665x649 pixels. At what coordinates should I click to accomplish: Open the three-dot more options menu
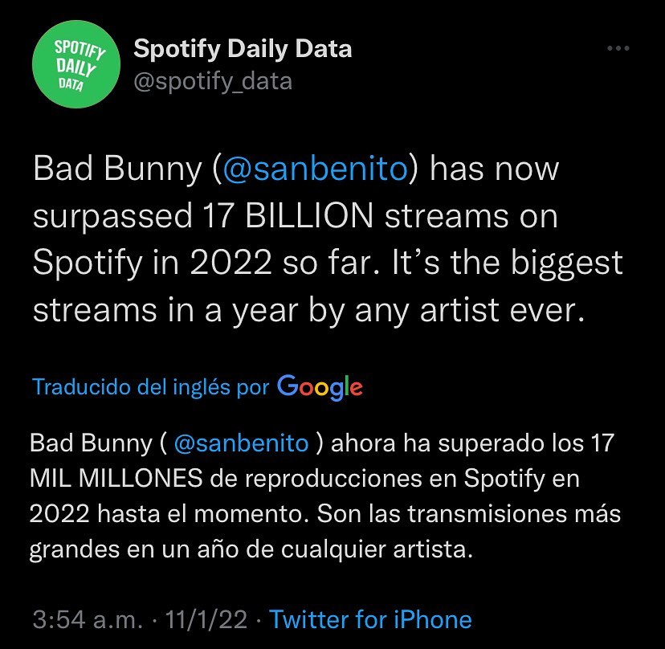coord(617,49)
